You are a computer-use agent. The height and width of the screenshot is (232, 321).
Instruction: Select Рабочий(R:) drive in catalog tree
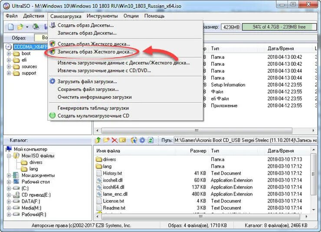coord(34,214)
